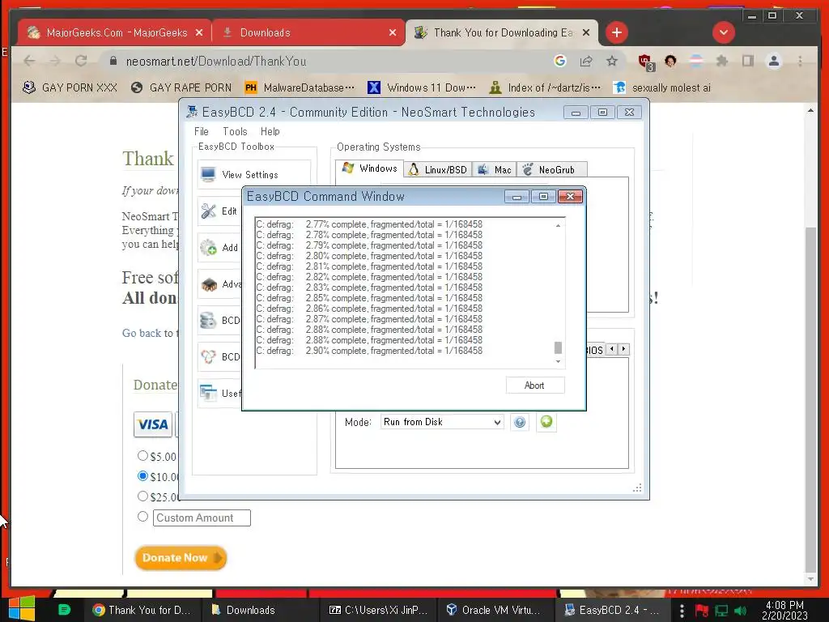Click the right tab-scroll arrow near BIOS
This screenshot has height=622, width=829.
(624, 349)
